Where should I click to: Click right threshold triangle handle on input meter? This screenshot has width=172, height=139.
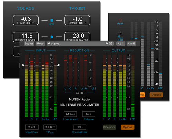point(58,65)
